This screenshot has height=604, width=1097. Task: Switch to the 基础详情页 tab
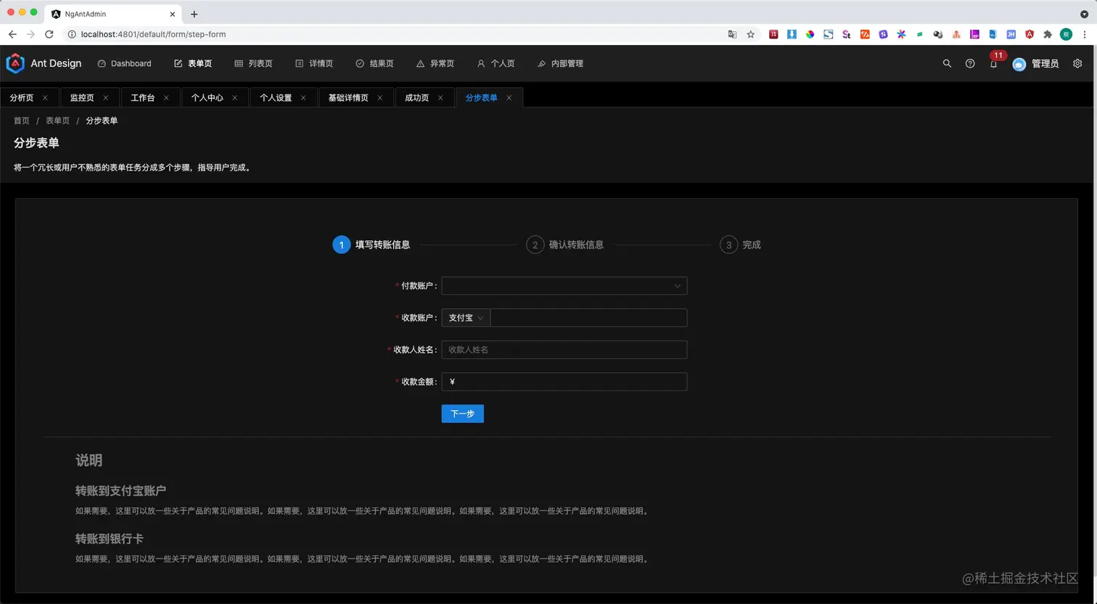pyautogui.click(x=348, y=98)
